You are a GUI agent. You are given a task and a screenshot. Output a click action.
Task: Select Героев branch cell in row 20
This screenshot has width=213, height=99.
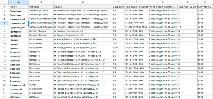tap(41, 85)
